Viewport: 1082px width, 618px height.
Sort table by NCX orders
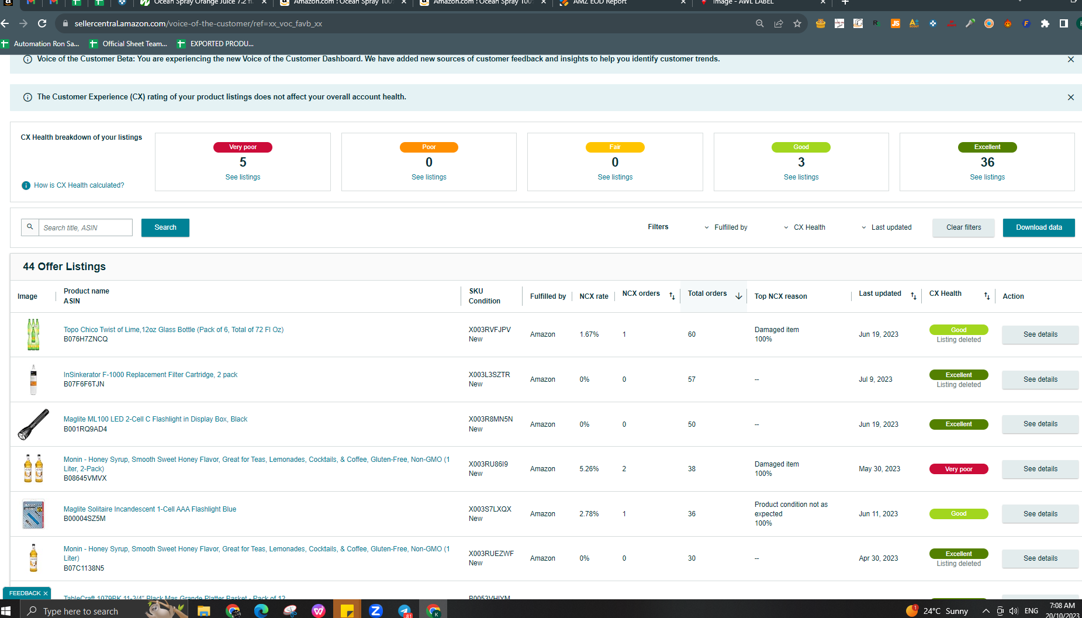pos(672,296)
